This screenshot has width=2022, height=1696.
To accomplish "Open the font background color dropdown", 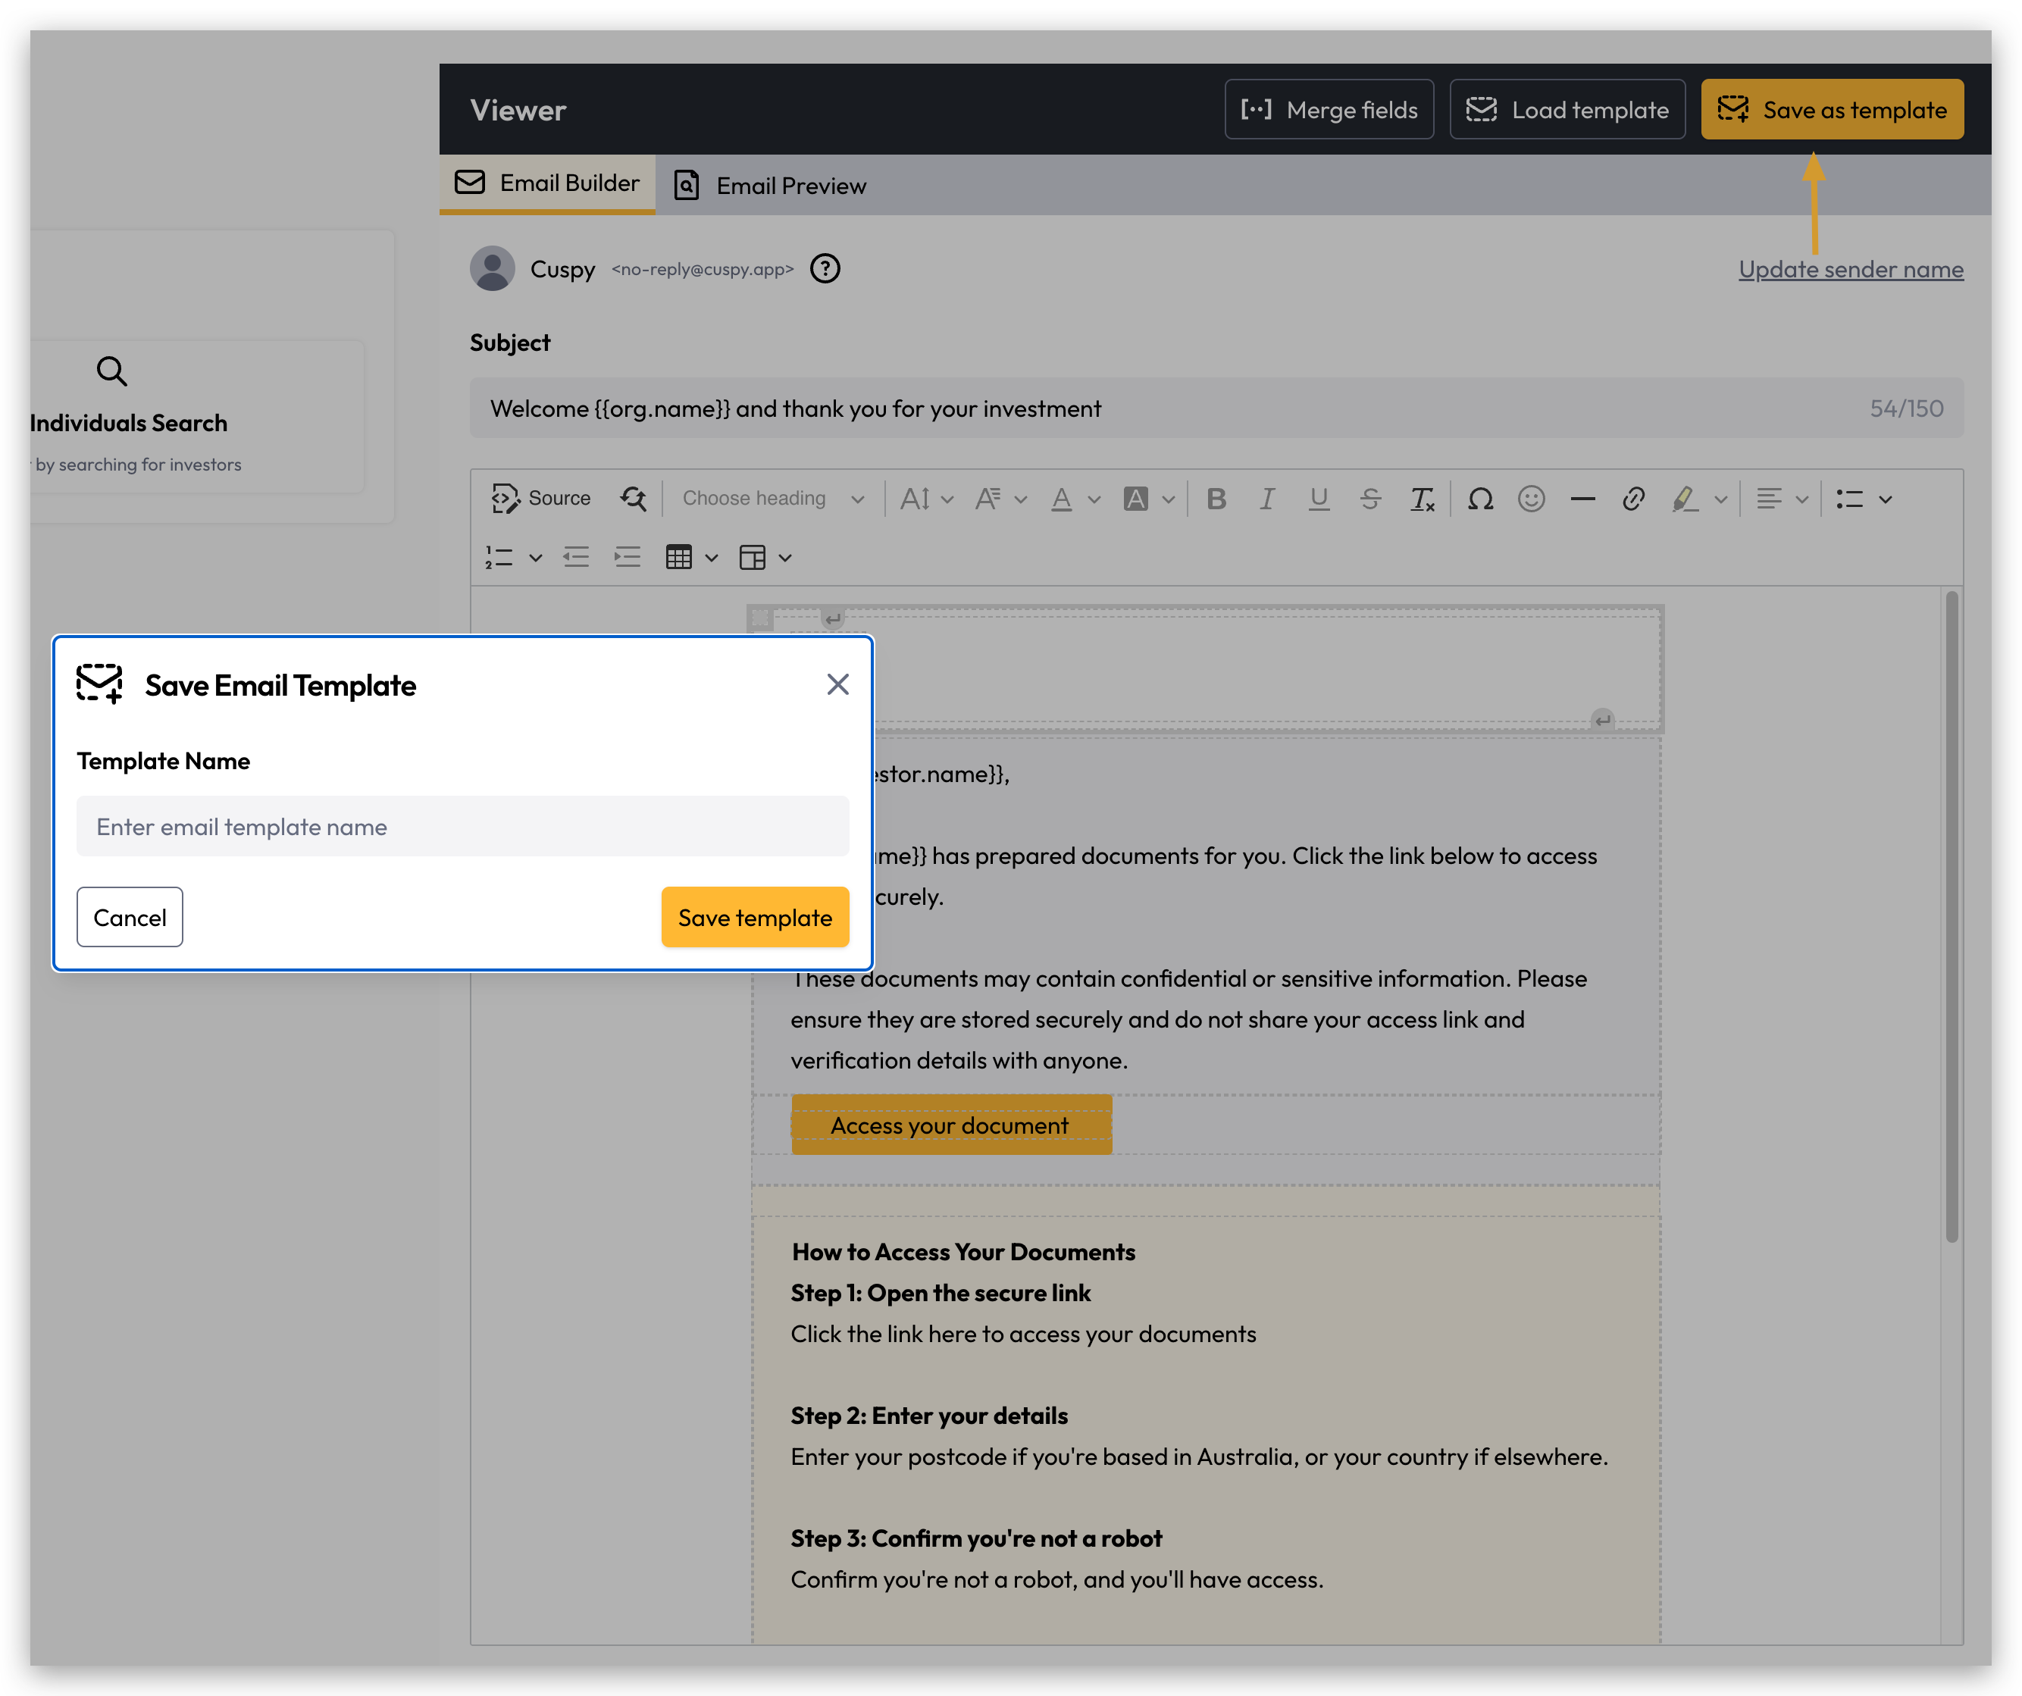I will tap(1150, 499).
